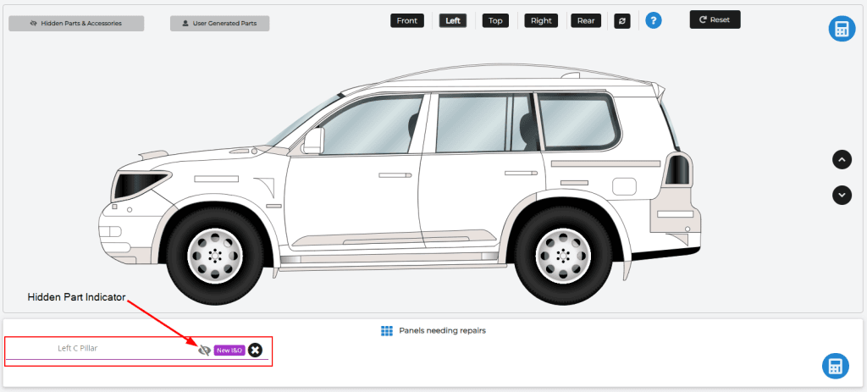This screenshot has width=867, height=392.
Task: Switch to the Rear view
Action: click(586, 20)
